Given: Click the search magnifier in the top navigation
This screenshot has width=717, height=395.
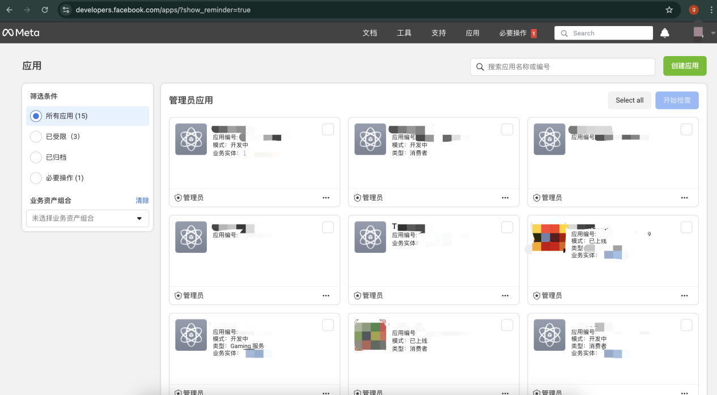Looking at the screenshot, I should (563, 33).
